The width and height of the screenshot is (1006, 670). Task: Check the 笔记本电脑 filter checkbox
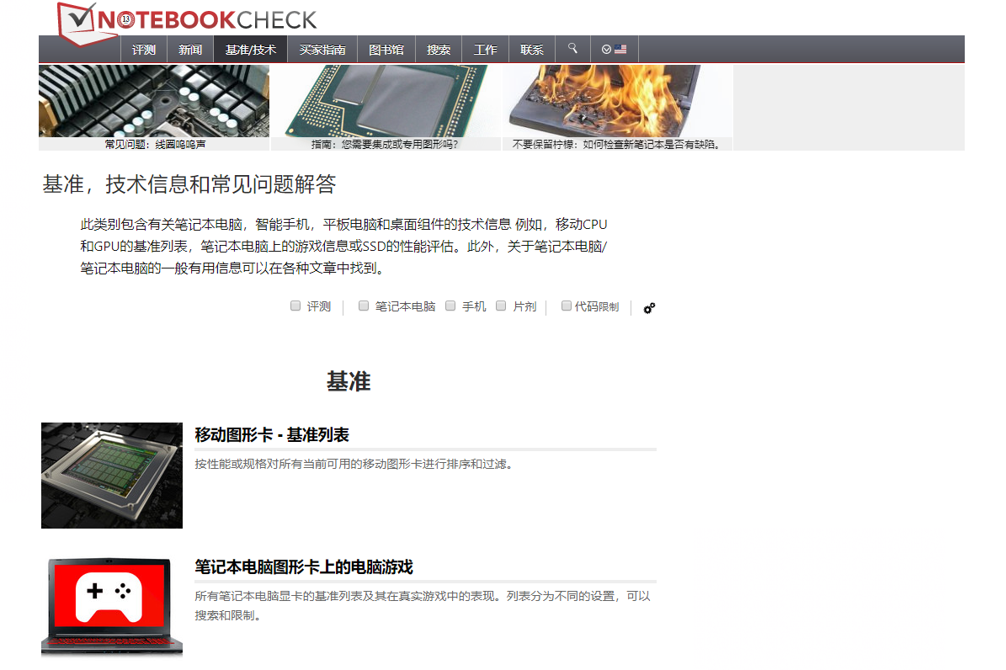364,306
